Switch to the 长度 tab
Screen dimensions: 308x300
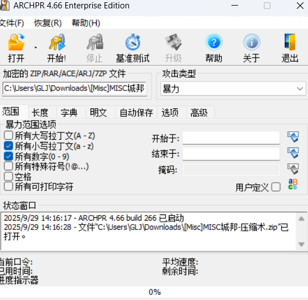(x=40, y=113)
